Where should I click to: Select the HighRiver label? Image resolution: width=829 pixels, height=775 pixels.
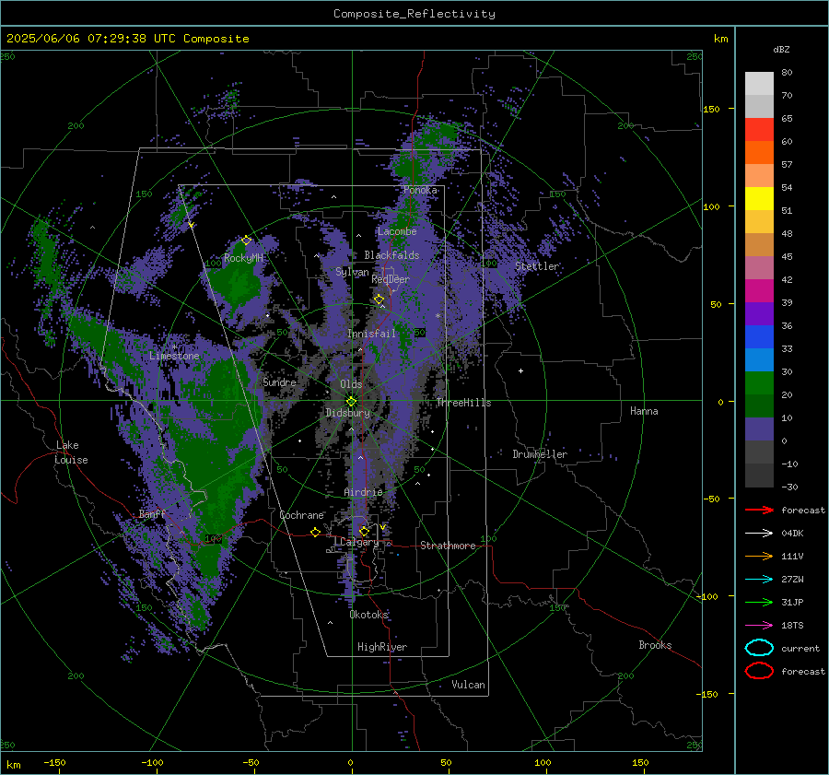tap(382, 647)
